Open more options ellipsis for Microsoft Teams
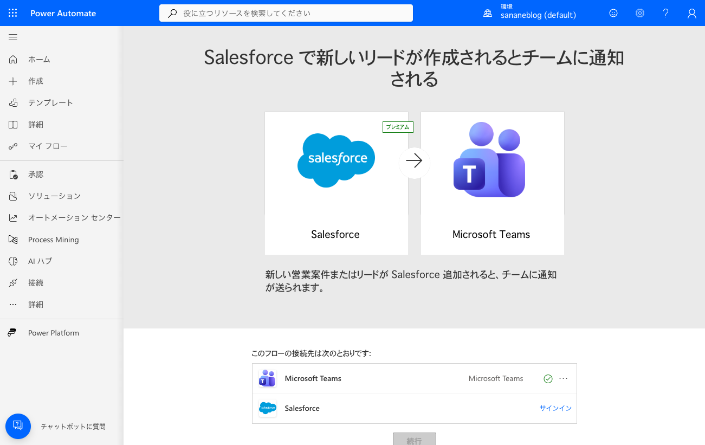Image resolution: width=705 pixels, height=445 pixels. pyautogui.click(x=564, y=378)
